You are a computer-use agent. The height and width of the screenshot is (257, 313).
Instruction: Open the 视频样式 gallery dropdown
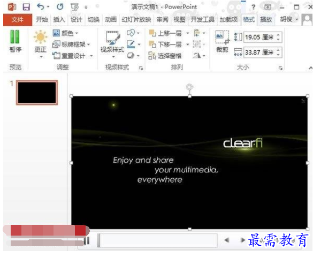pos(112,44)
